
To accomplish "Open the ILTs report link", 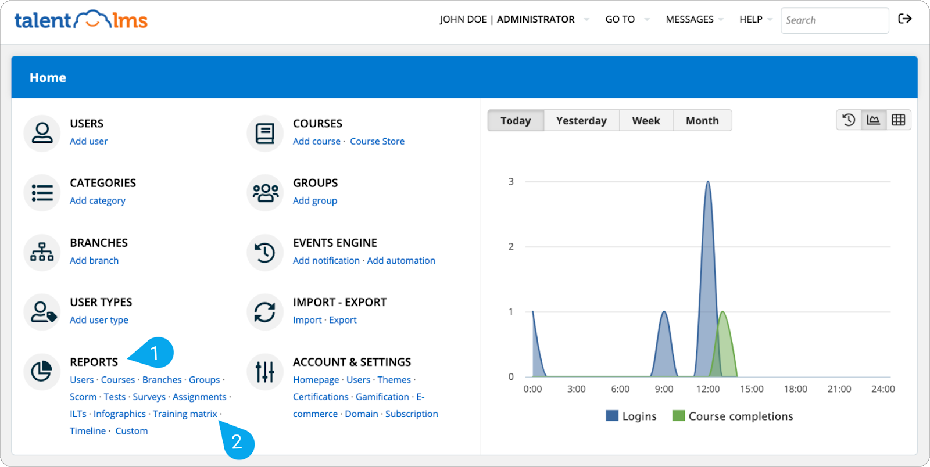I will point(78,414).
